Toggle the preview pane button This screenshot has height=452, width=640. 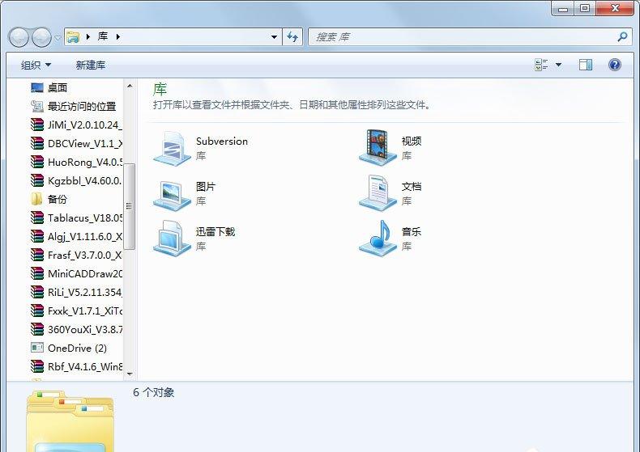click(x=585, y=65)
